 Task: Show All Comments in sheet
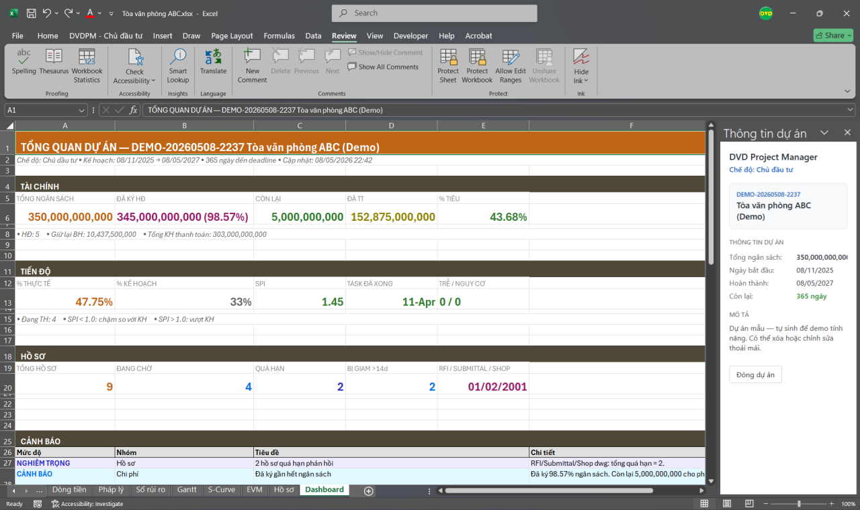[x=383, y=67]
